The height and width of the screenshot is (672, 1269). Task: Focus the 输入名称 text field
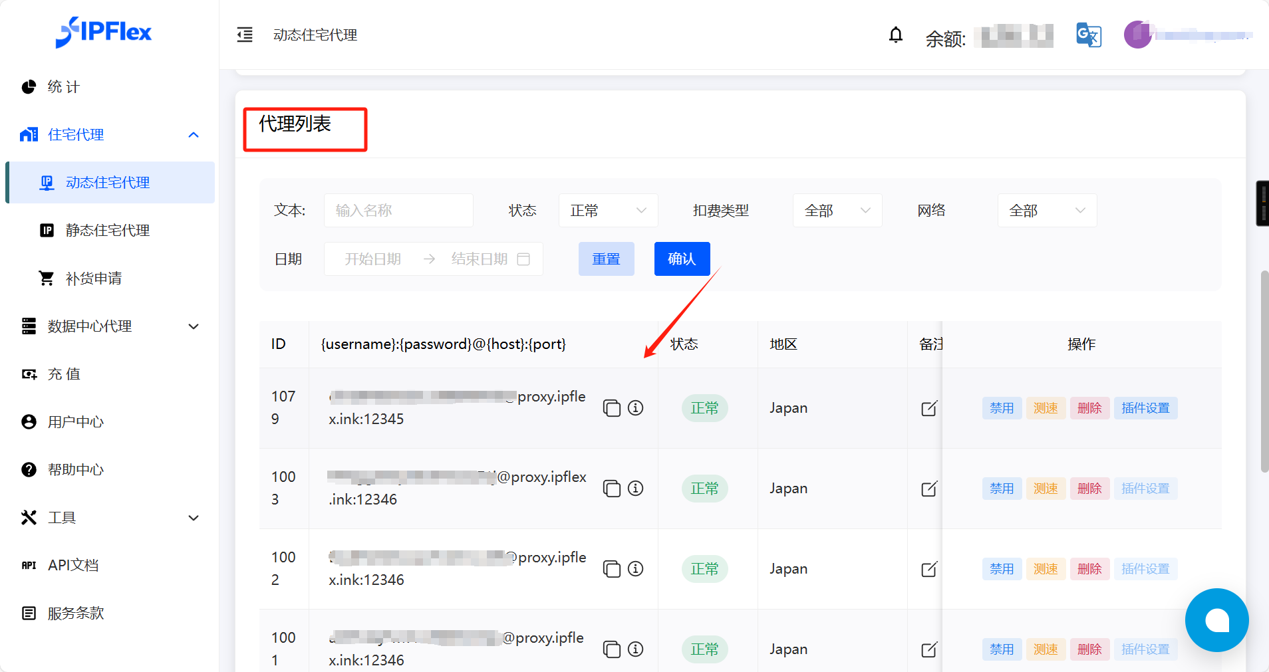coord(398,211)
